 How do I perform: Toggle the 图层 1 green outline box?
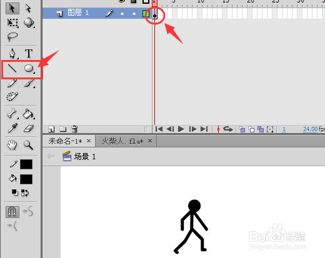click(x=146, y=14)
